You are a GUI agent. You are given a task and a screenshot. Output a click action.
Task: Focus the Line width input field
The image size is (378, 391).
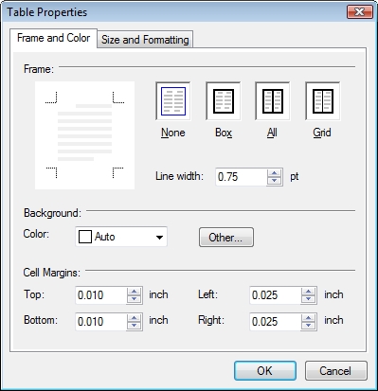[x=242, y=177]
